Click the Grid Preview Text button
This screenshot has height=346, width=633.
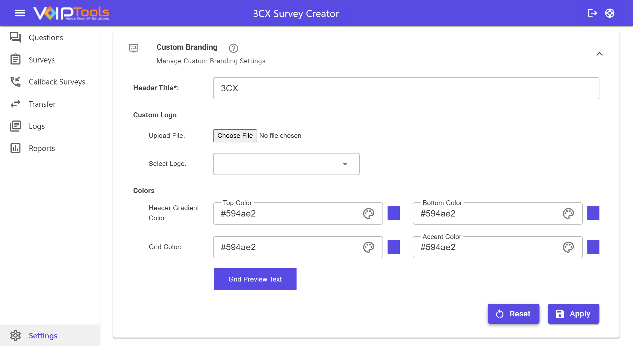point(255,279)
